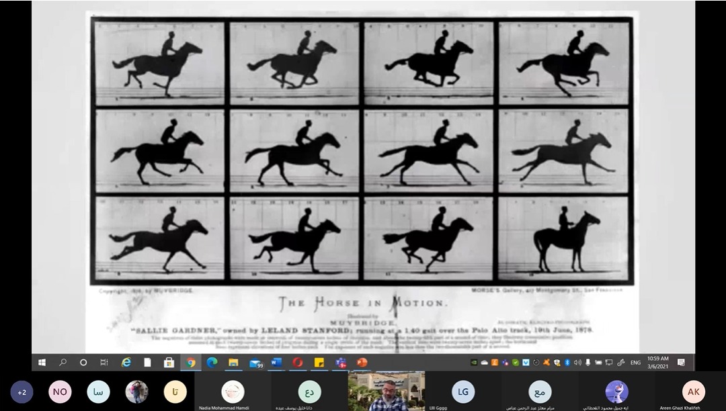Open Mail app with 99 badge
The width and height of the screenshot is (726, 411).
255,363
